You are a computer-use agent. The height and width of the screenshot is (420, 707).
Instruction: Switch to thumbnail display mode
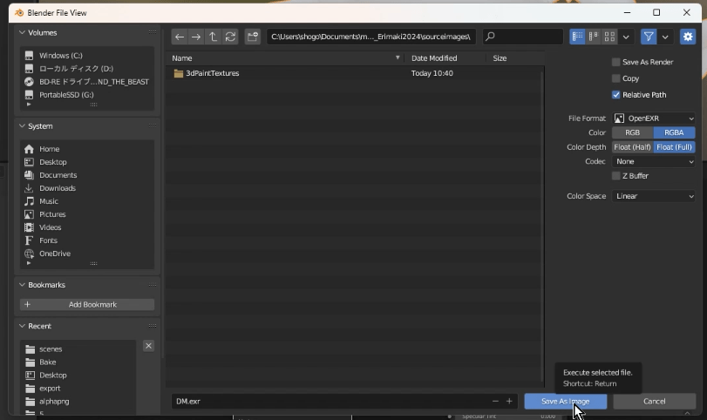[x=609, y=37]
